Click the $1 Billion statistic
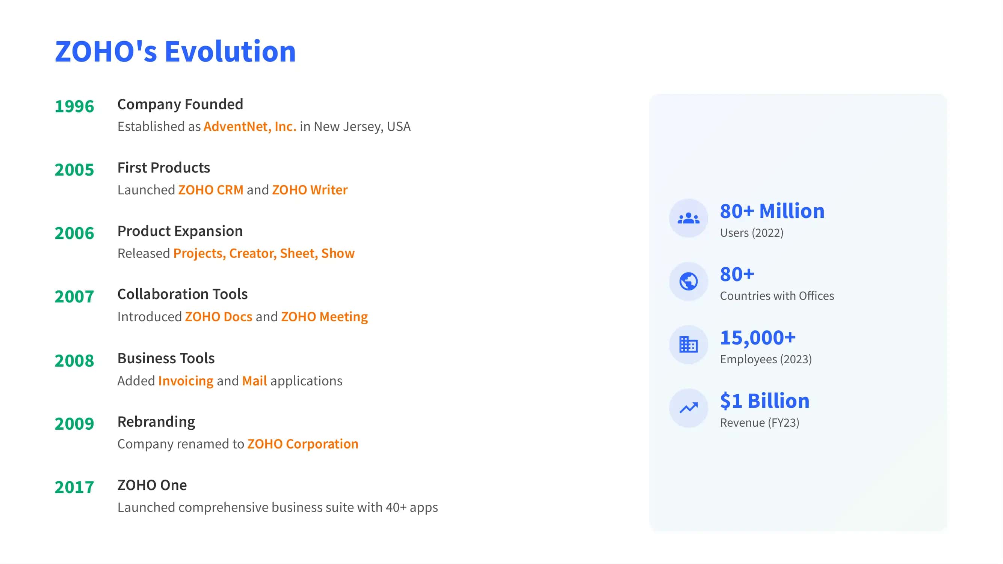Image resolution: width=1003 pixels, height=564 pixels. 765,401
